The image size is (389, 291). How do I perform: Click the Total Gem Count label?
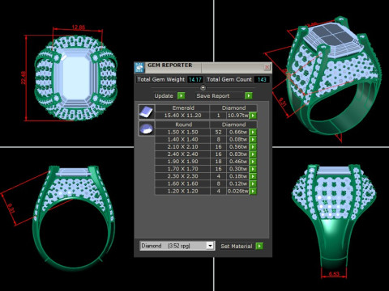point(229,79)
